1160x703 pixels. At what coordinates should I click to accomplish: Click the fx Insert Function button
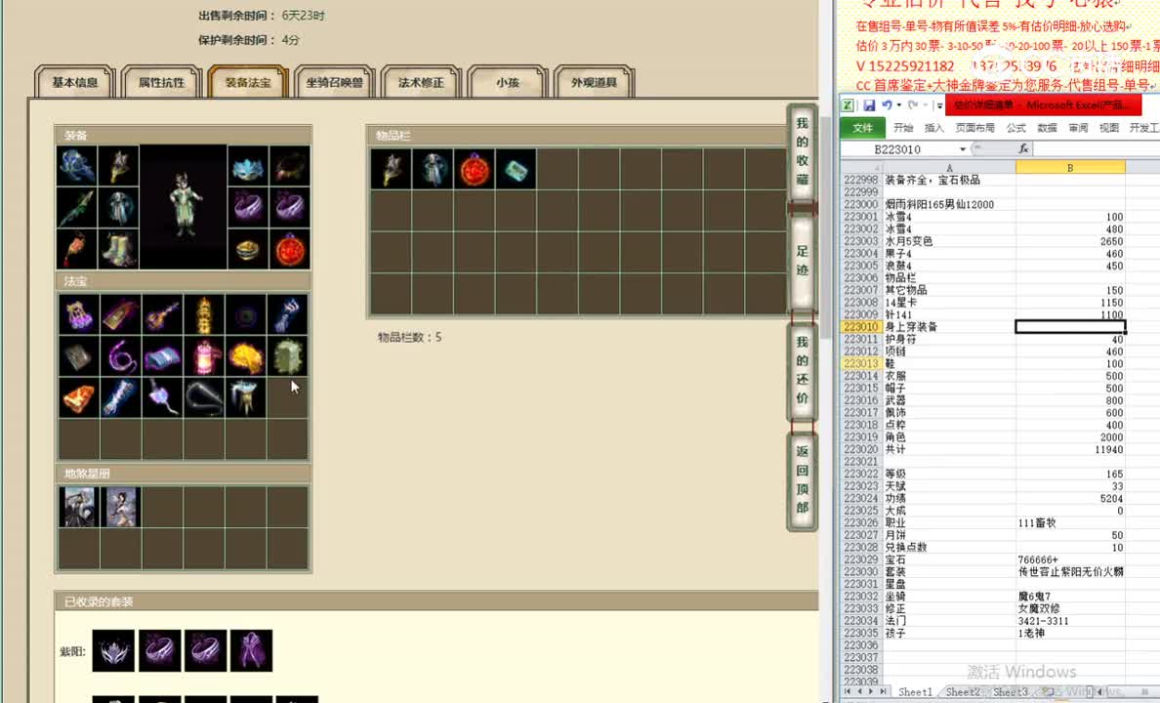coord(1023,148)
